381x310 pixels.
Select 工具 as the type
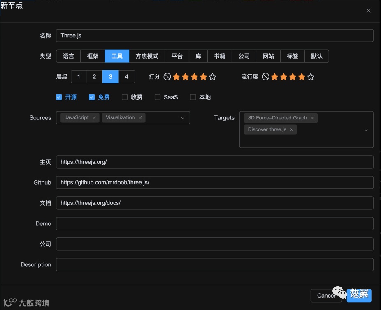click(x=117, y=56)
